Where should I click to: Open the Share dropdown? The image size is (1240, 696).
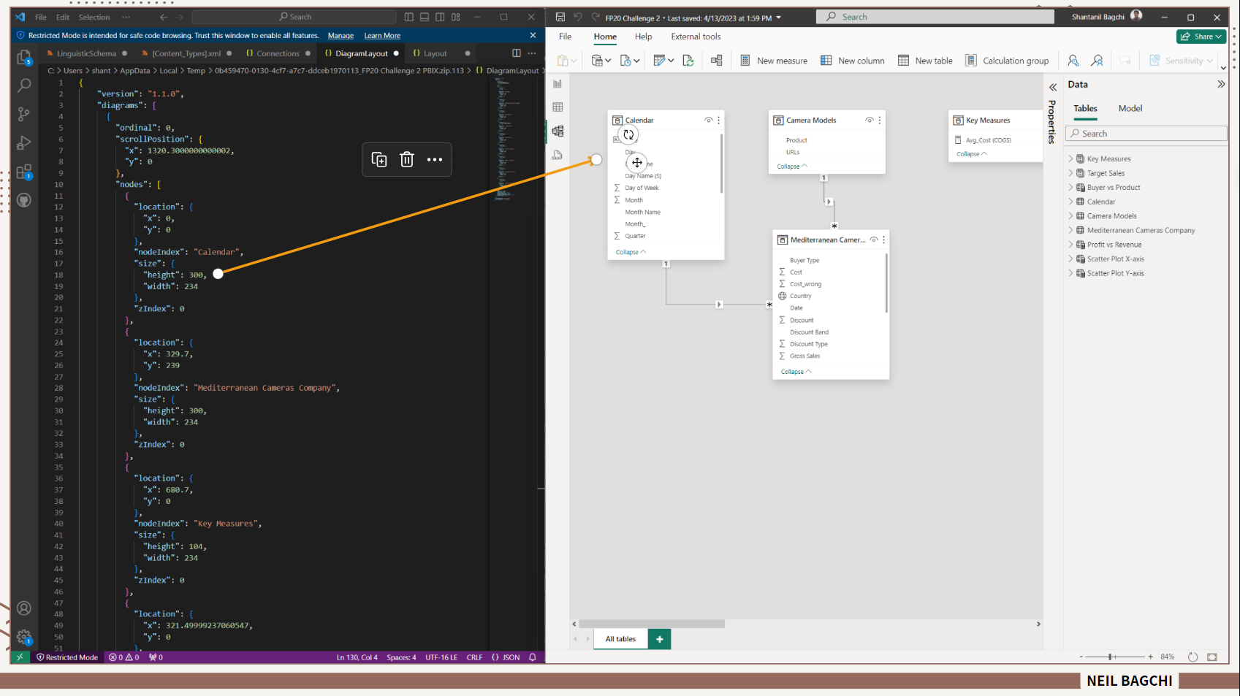point(1201,37)
